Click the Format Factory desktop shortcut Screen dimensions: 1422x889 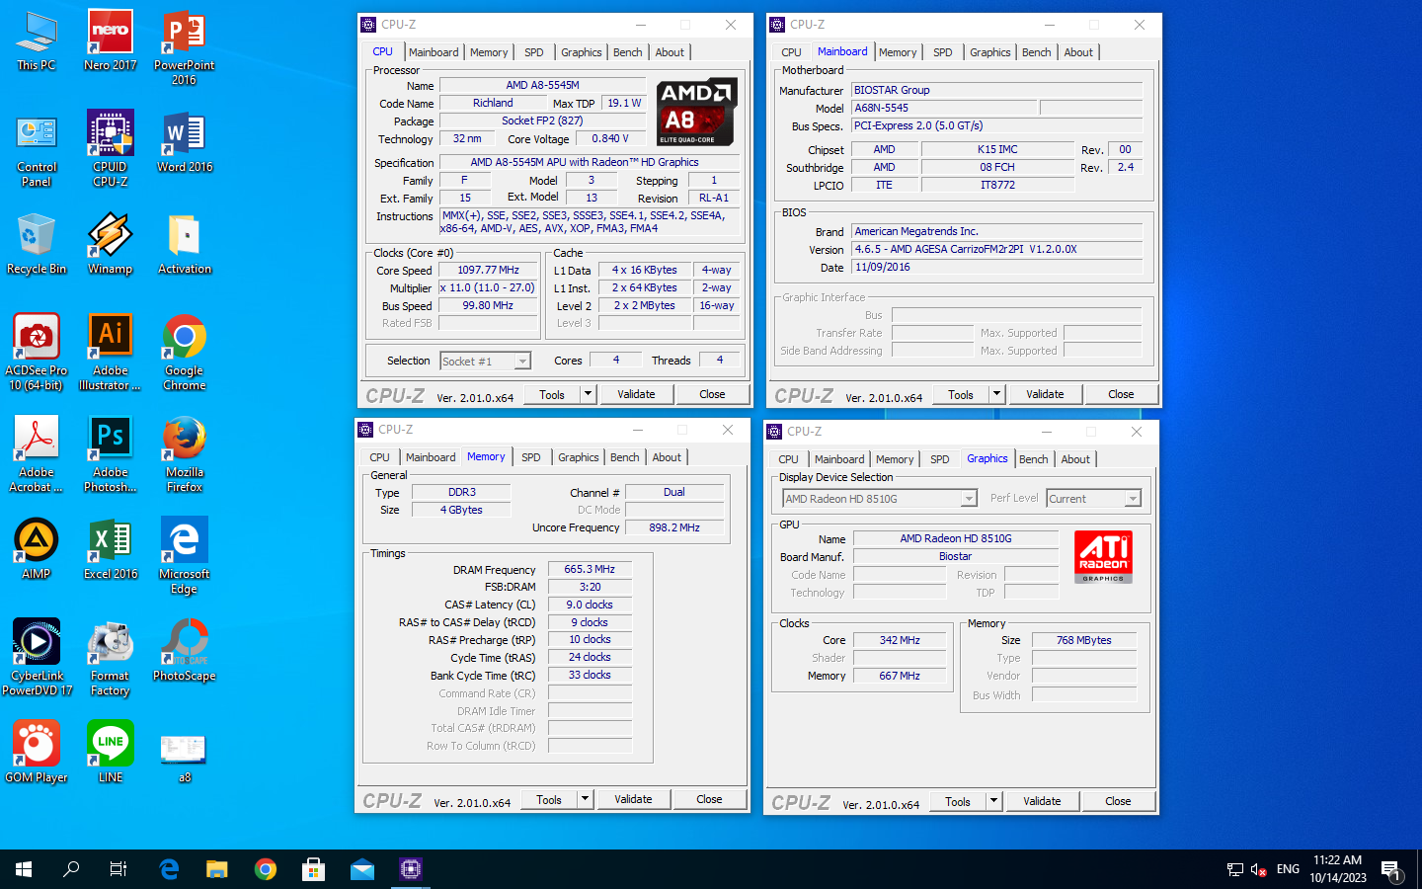click(111, 658)
